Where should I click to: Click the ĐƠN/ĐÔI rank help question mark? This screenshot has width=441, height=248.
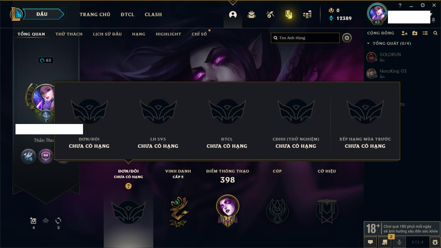[x=129, y=186]
